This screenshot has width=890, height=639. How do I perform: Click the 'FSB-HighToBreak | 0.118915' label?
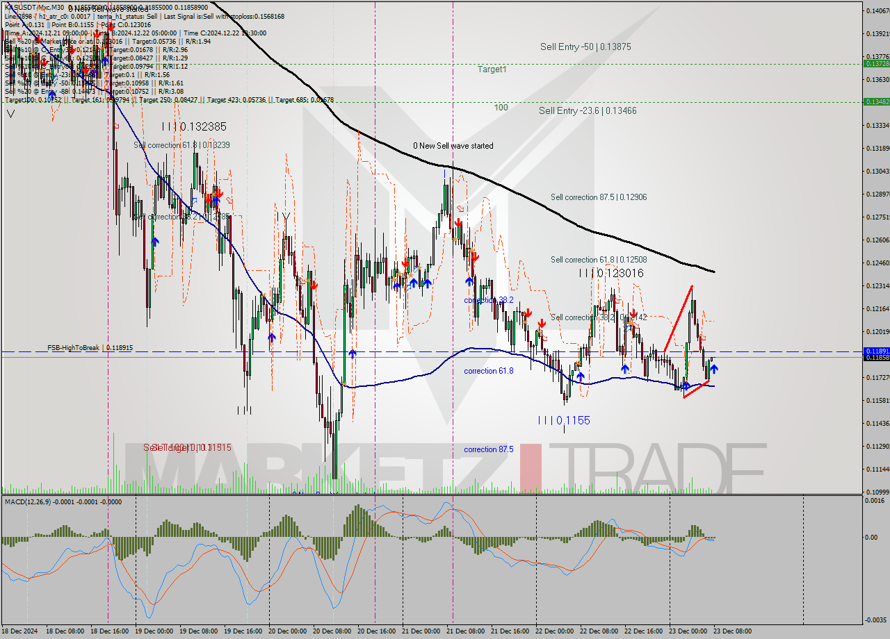[x=90, y=347]
